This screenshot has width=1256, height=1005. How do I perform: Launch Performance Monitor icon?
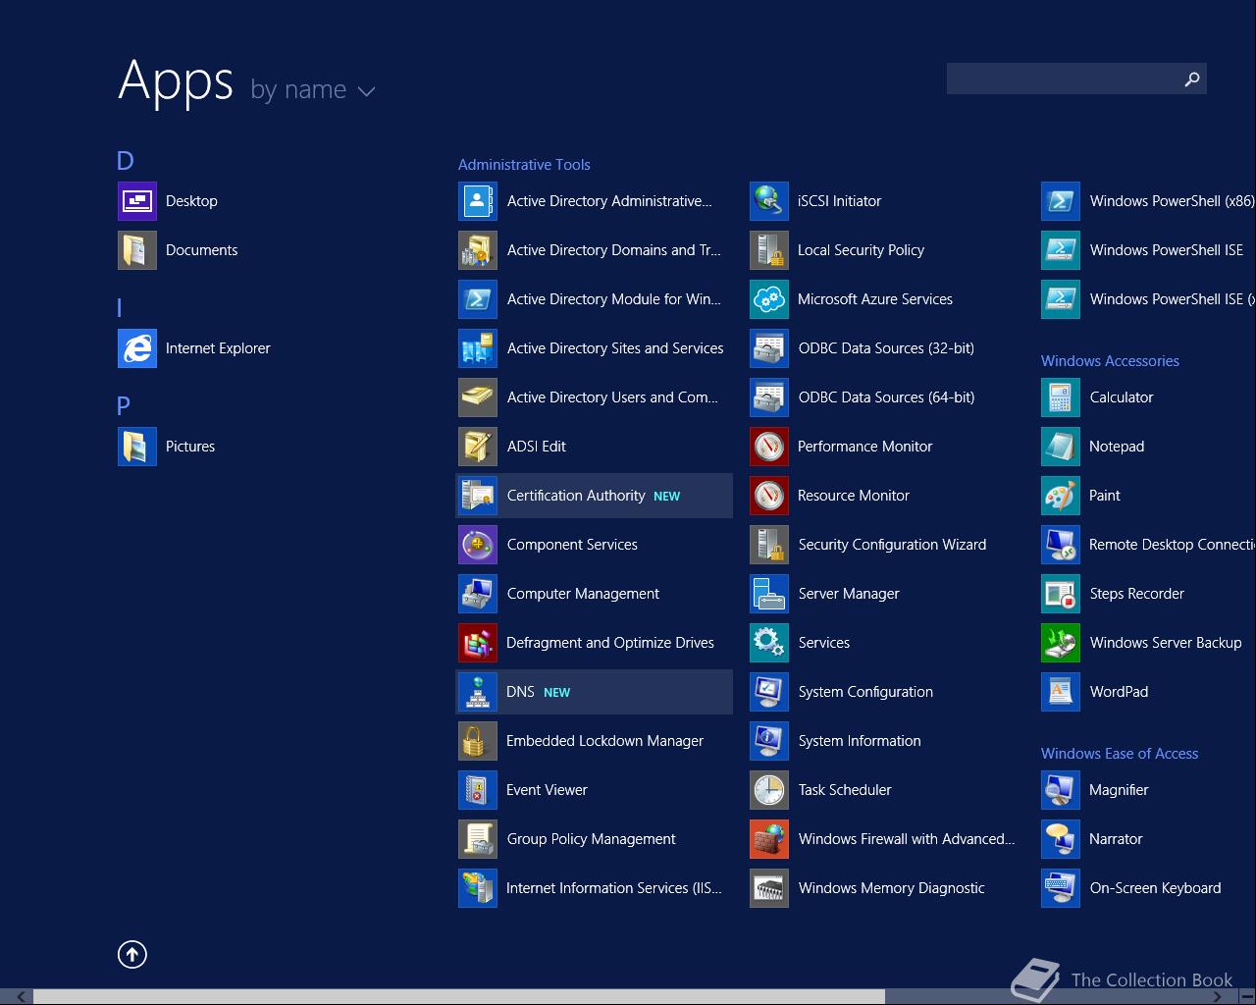pyautogui.click(x=769, y=447)
